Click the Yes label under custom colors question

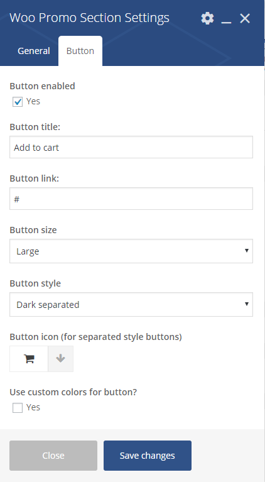pyautogui.click(x=33, y=407)
